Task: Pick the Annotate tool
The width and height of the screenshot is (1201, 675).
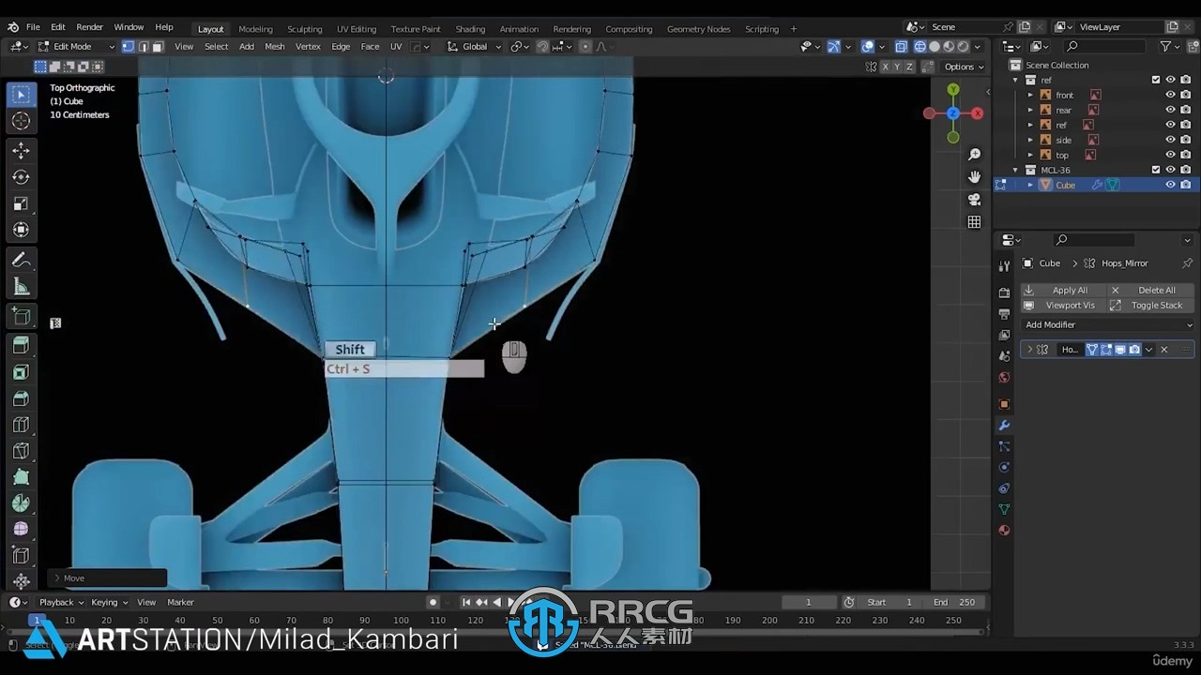Action: tap(21, 260)
